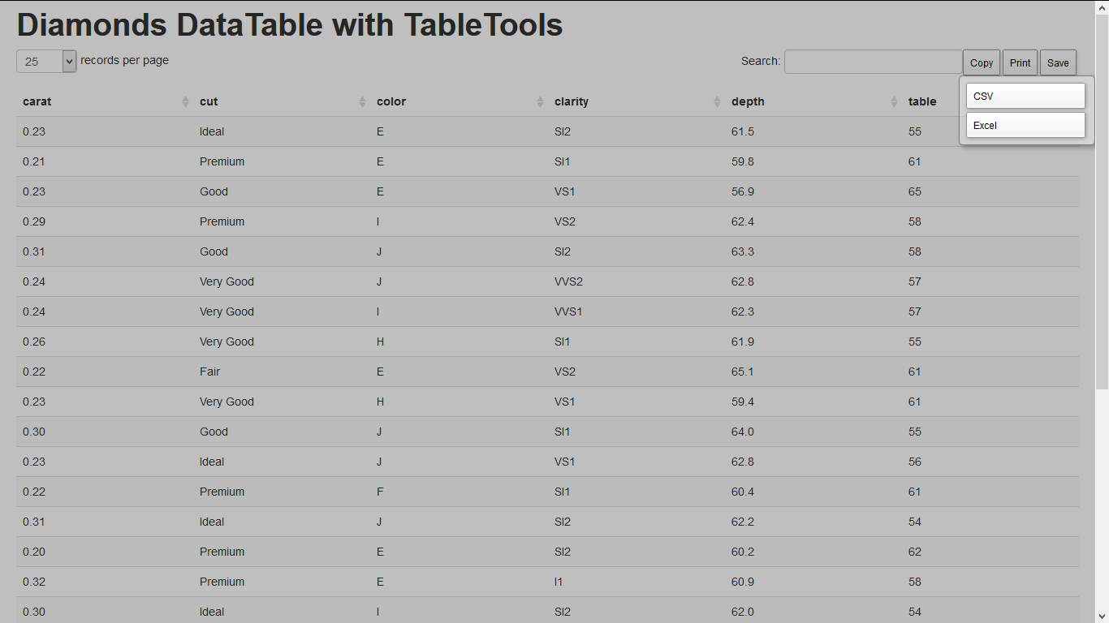Screen dimensions: 1109x623
Task: Toggle sorting via the depth sort icon
Action: (894, 102)
